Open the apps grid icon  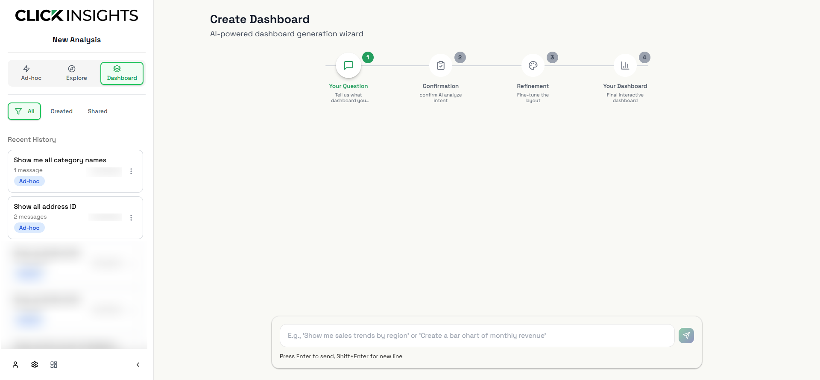(x=54, y=365)
